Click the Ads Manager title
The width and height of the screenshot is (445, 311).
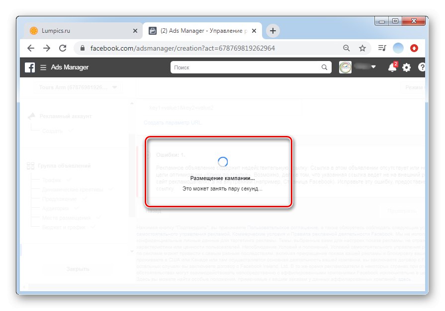coord(70,67)
